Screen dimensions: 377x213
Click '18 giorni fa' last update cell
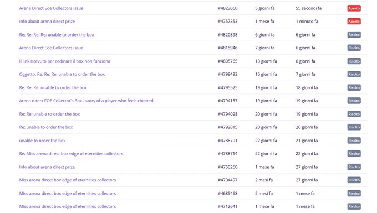click(x=307, y=87)
